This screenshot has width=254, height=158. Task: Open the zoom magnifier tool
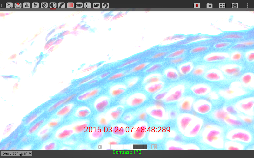pos(9,5)
